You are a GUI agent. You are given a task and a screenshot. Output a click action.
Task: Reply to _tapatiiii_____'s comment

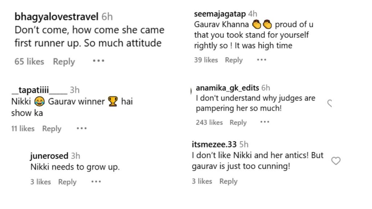coord(52,128)
